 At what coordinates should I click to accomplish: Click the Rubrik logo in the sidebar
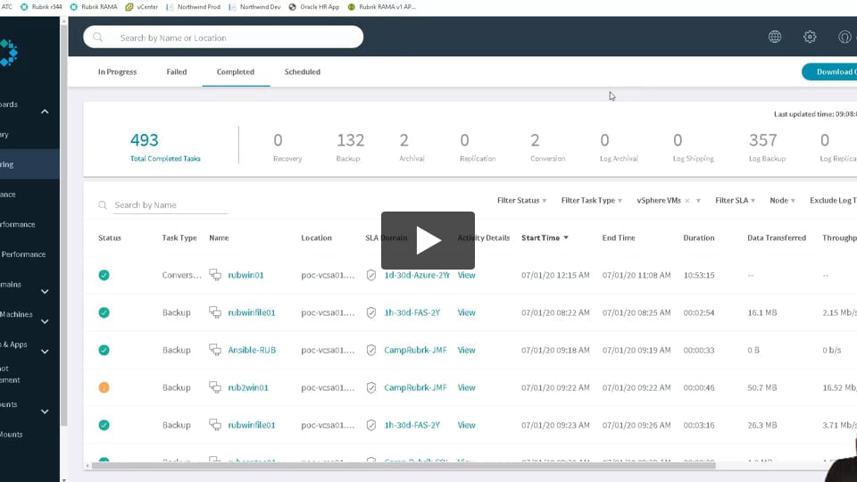click(x=9, y=53)
